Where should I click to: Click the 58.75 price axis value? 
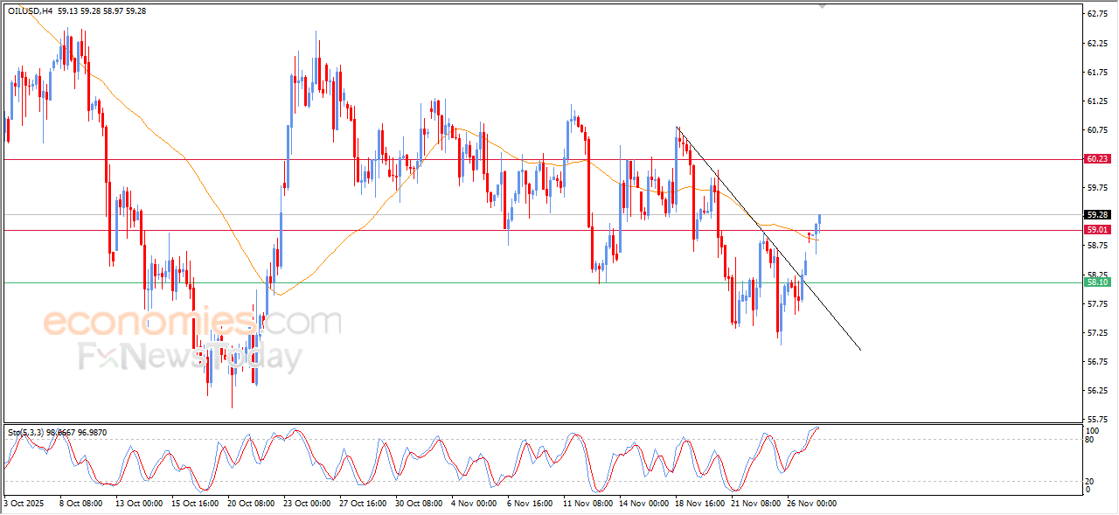[1098, 246]
